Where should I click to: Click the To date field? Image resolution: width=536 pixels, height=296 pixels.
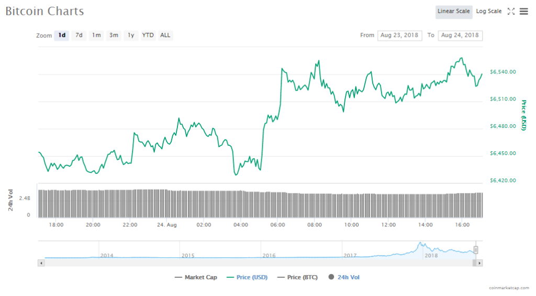coord(460,36)
